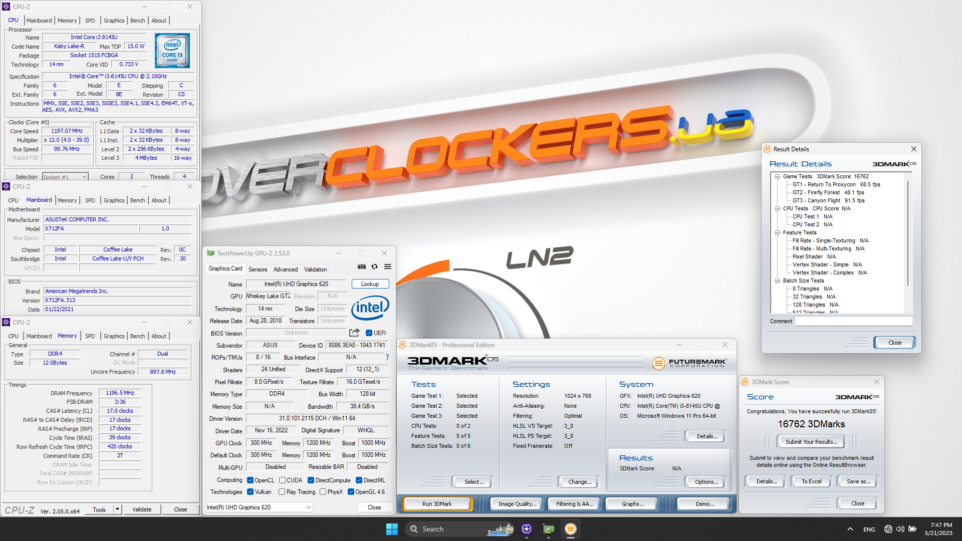This screenshot has width=962, height=541.
Task: Open 3DMark05 taskbar icon
Action: pyautogui.click(x=570, y=529)
